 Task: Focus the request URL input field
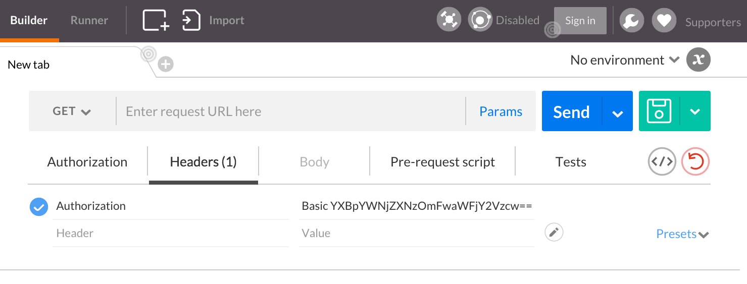click(291, 111)
